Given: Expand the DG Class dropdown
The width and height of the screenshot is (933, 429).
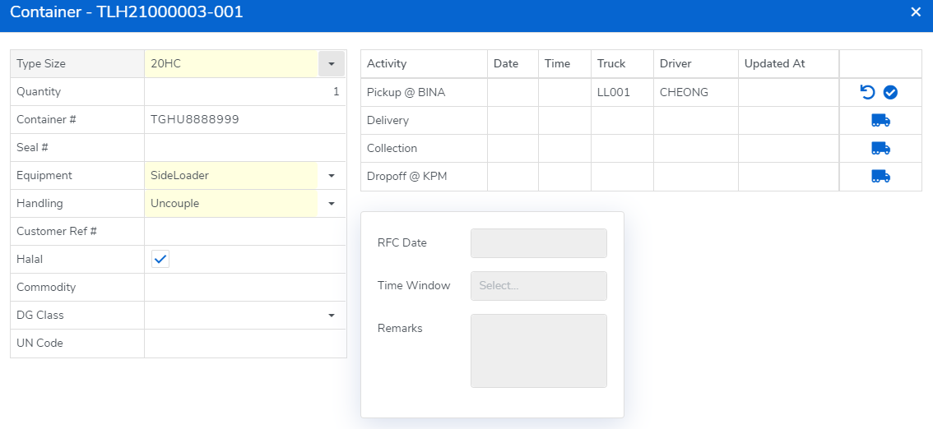Looking at the screenshot, I should tap(331, 316).
